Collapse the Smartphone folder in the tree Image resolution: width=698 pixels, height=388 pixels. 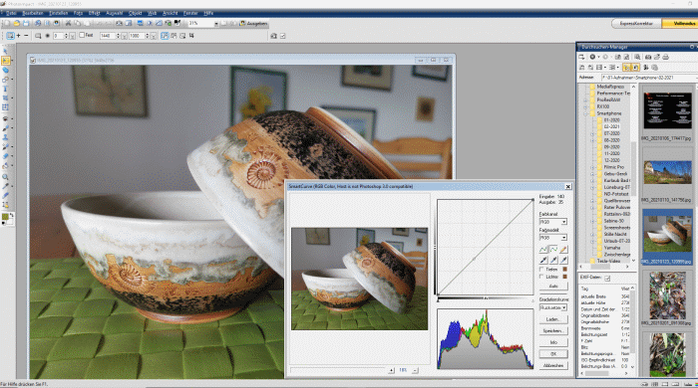(585, 113)
